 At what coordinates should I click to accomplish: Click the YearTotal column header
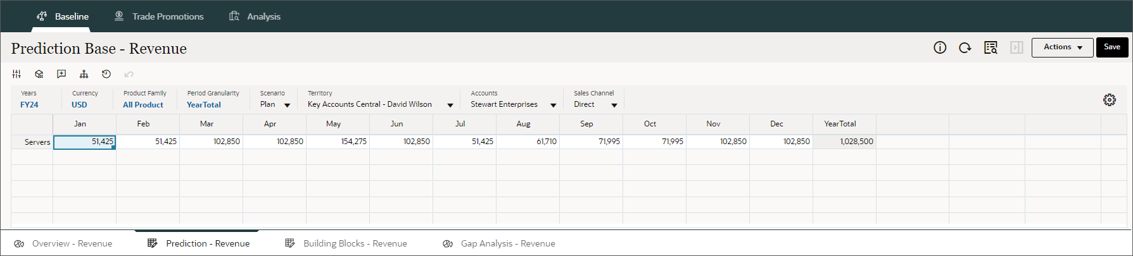point(844,124)
